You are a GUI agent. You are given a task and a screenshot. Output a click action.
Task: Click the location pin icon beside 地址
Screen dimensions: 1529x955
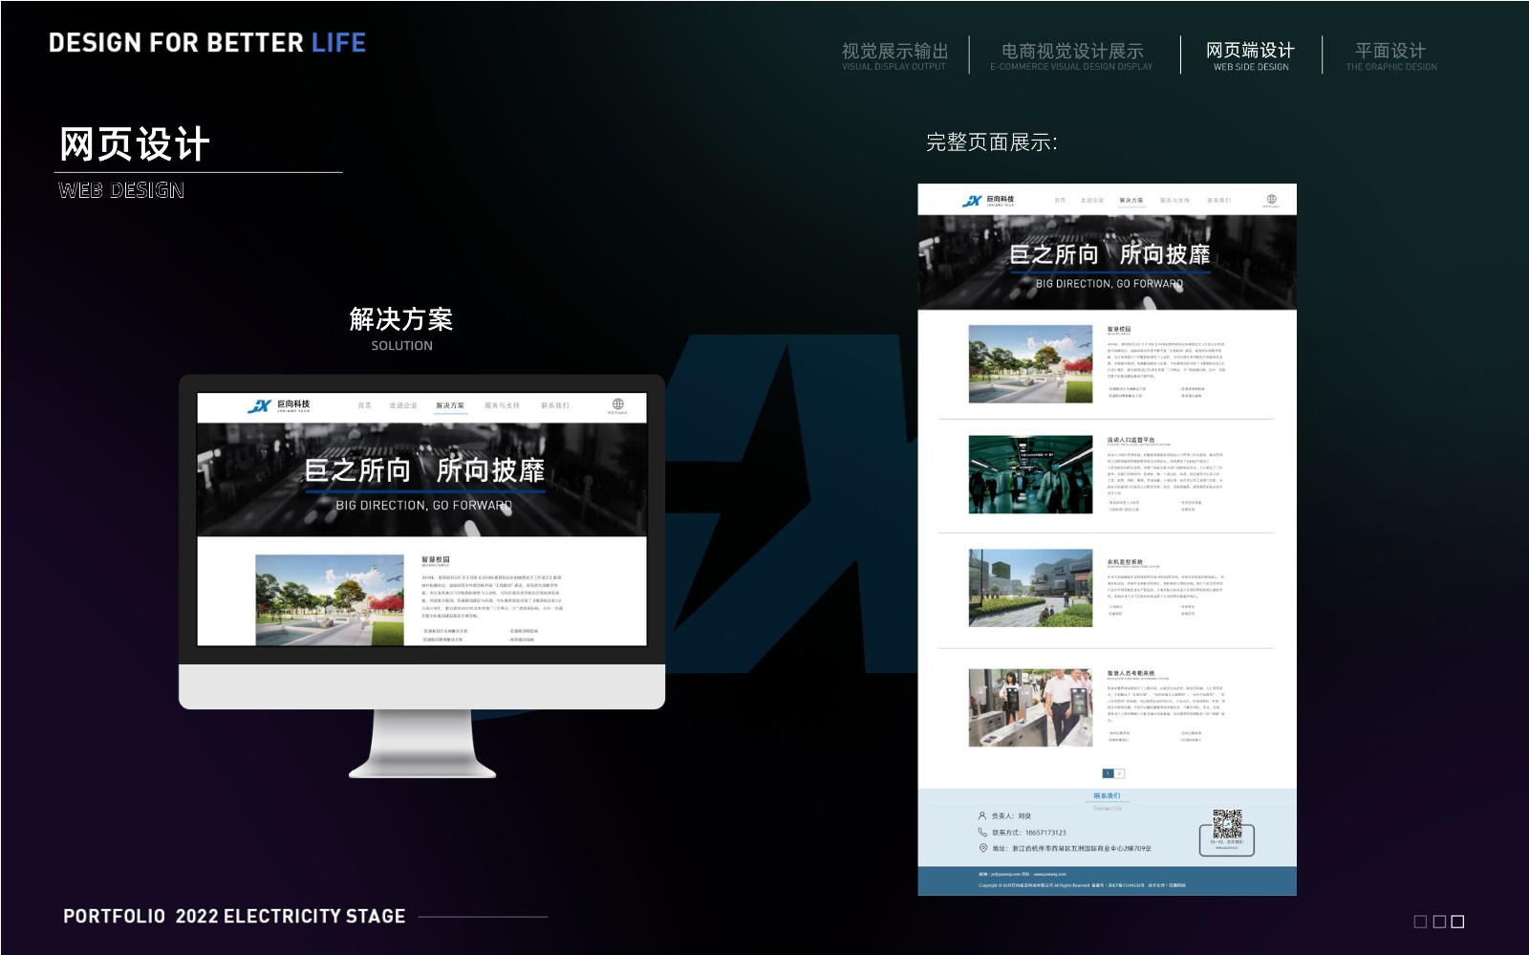981,847
